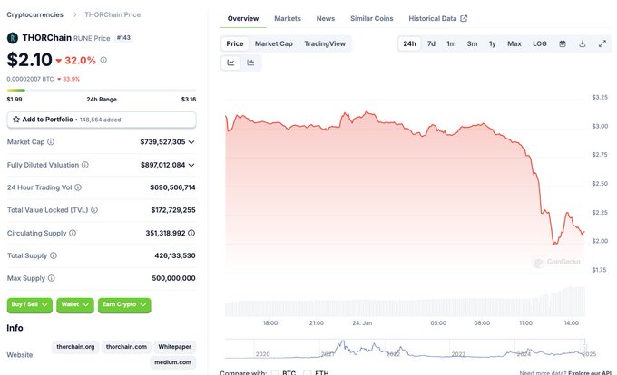Select the 24h time range

tap(409, 43)
